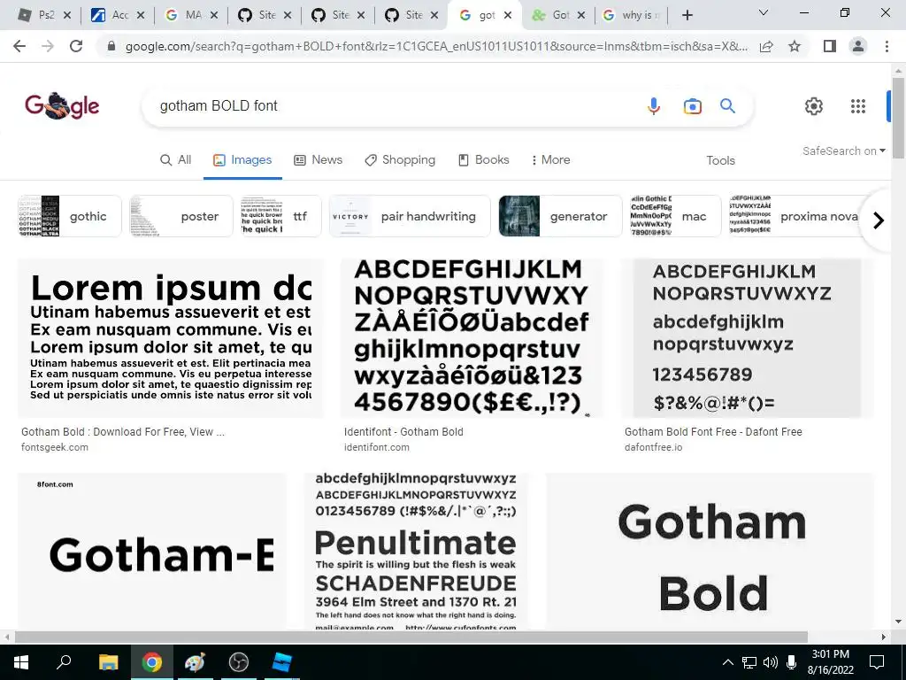Open the volume control in tray
The width and height of the screenshot is (906, 680).
771,662
